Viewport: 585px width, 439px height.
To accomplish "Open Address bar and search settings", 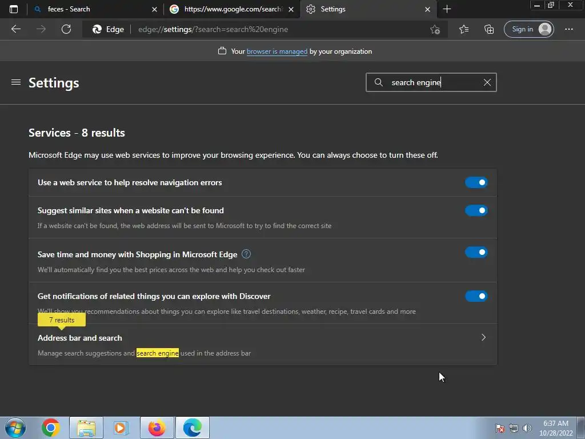I will [x=263, y=345].
